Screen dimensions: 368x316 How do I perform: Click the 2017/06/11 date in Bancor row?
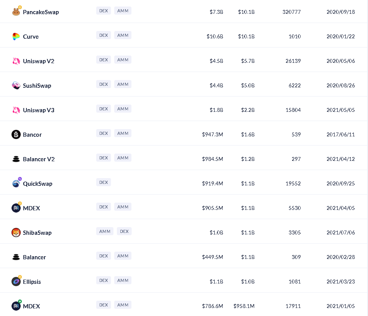click(340, 135)
